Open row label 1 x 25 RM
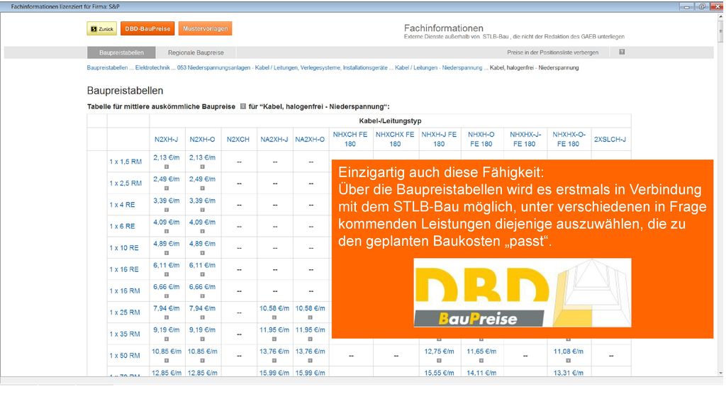726x411 pixels. tap(125, 313)
